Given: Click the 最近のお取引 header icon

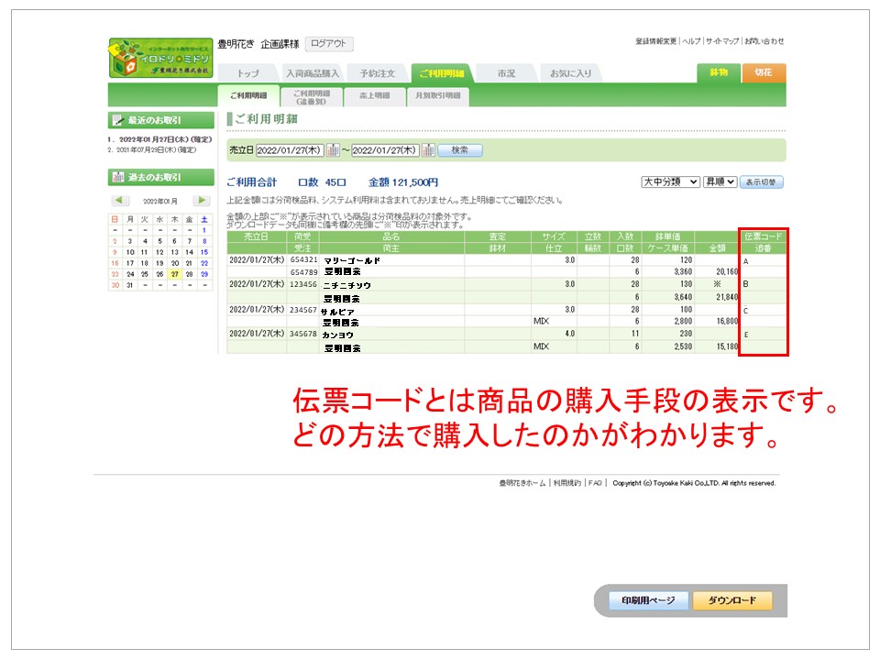Looking at the screenshot, I should 117,120.
